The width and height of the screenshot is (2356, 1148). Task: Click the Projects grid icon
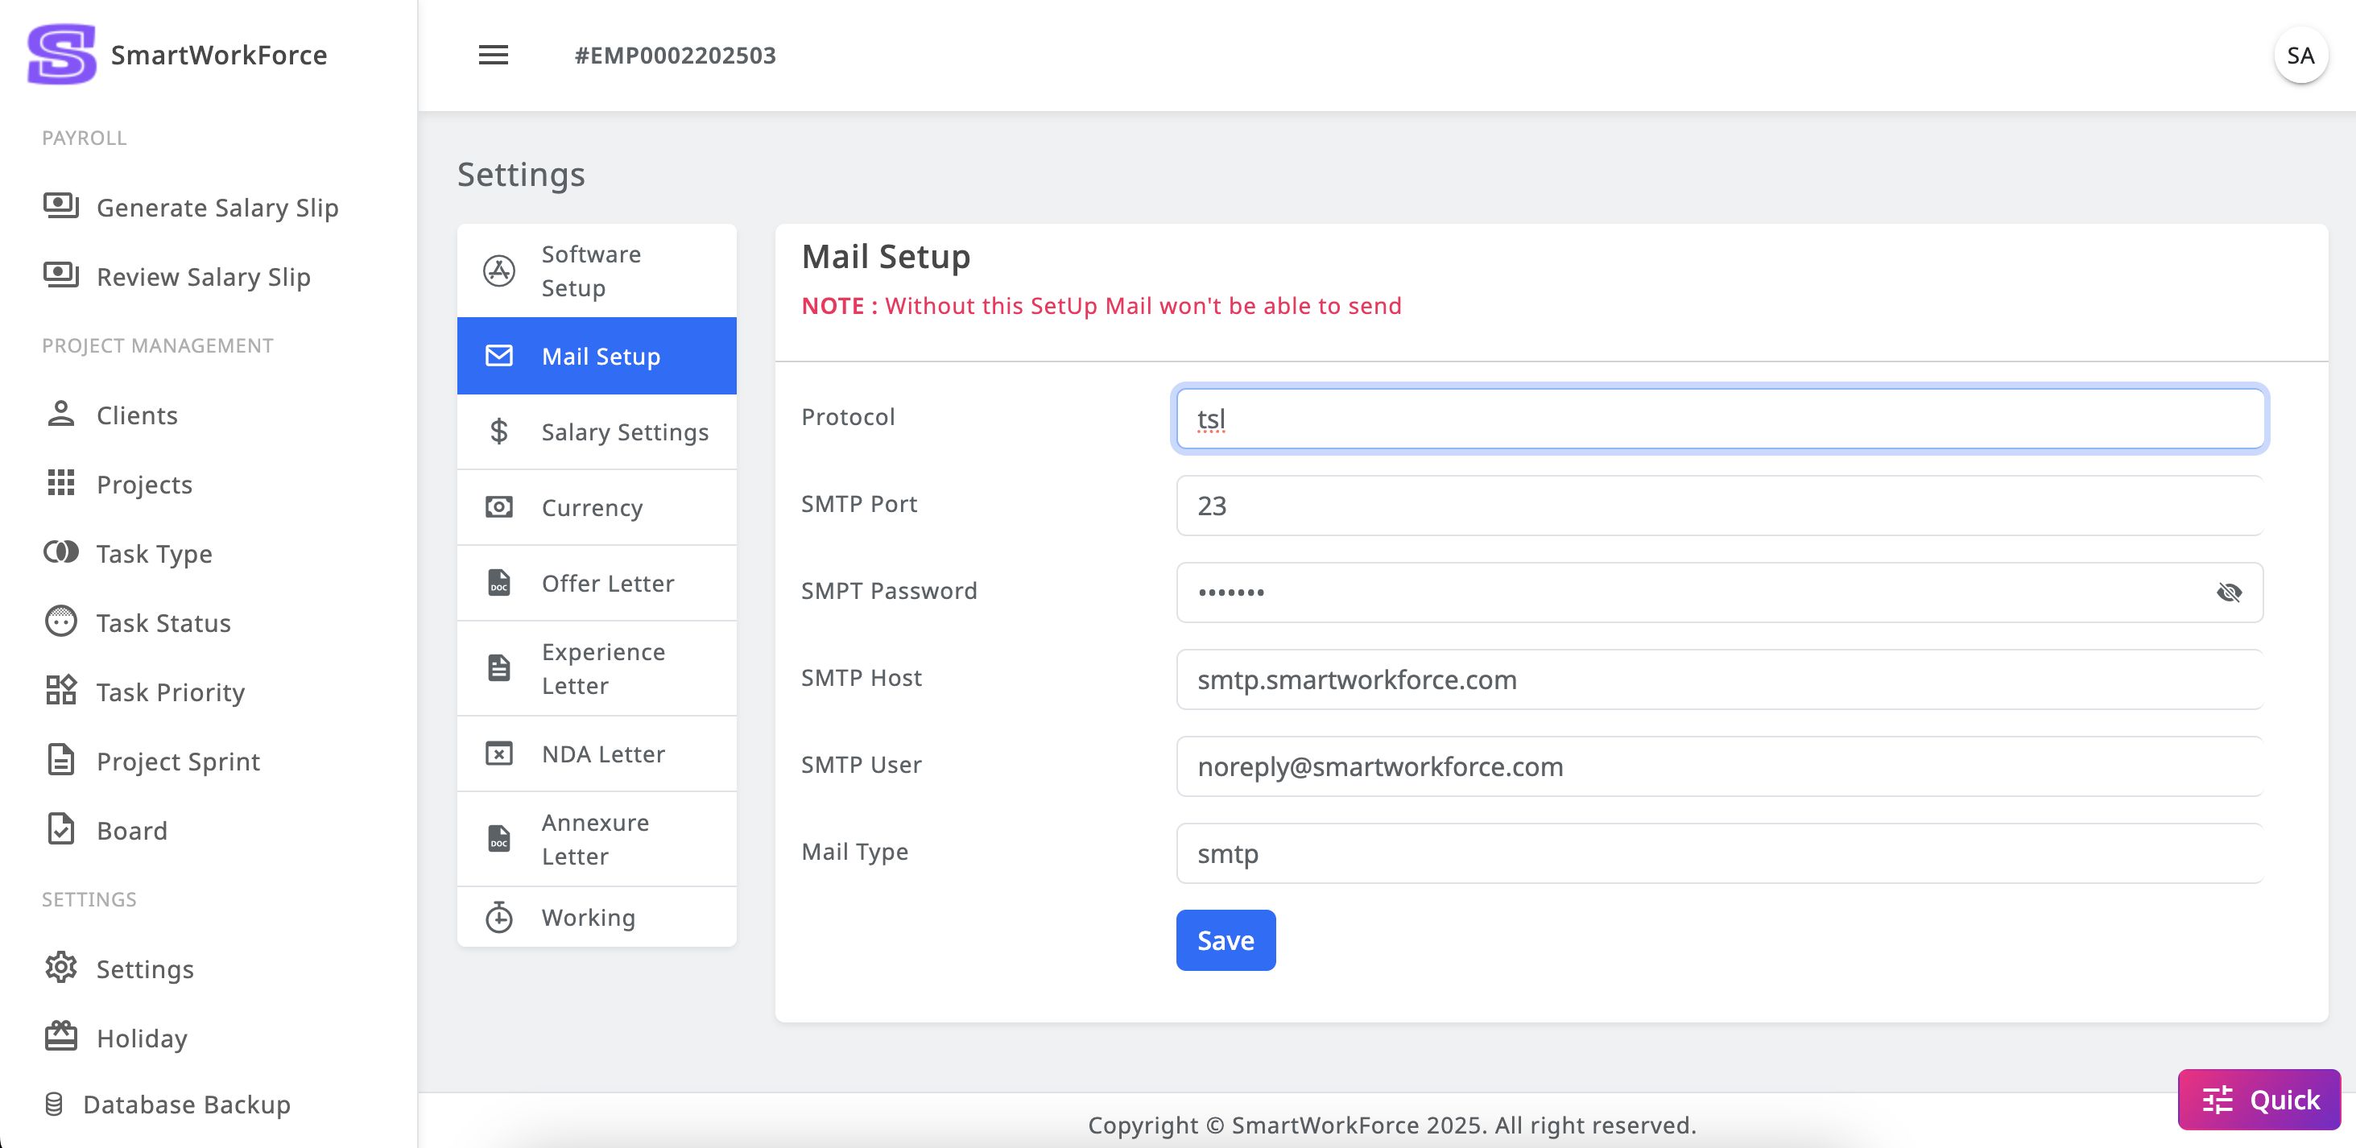tap(60, 483)
